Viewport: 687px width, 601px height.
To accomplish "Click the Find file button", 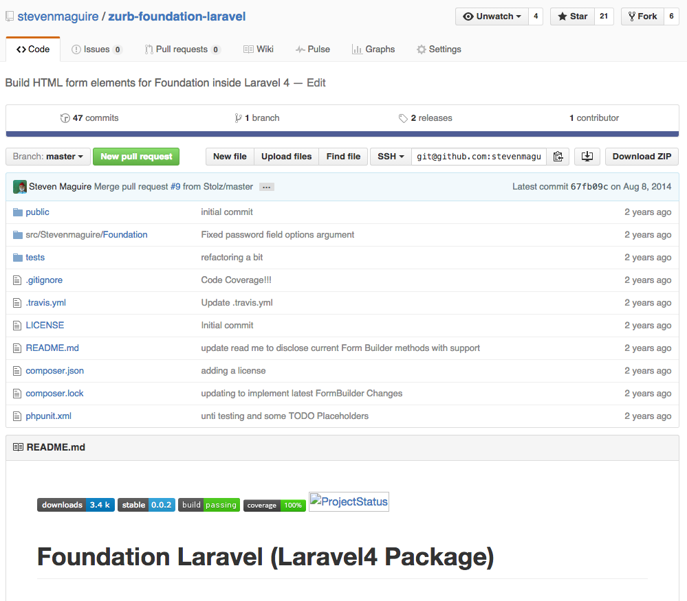I will pyautogui.click(x=344, y=157).
